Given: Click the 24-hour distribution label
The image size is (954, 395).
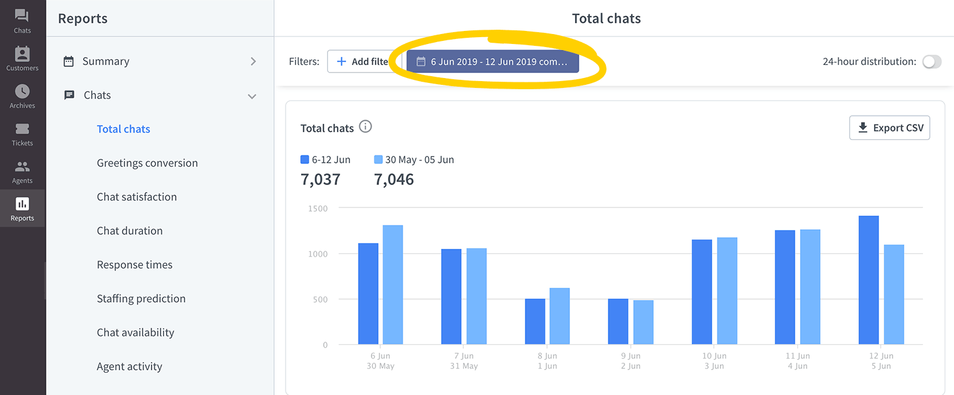Looking at the screenshot, I should (x=869, y=62).
